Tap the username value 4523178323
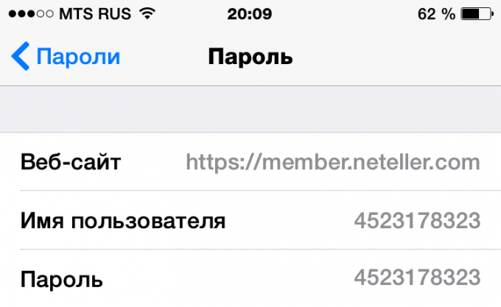The height and width of the screenshot is (307, 501). (417, 221)
